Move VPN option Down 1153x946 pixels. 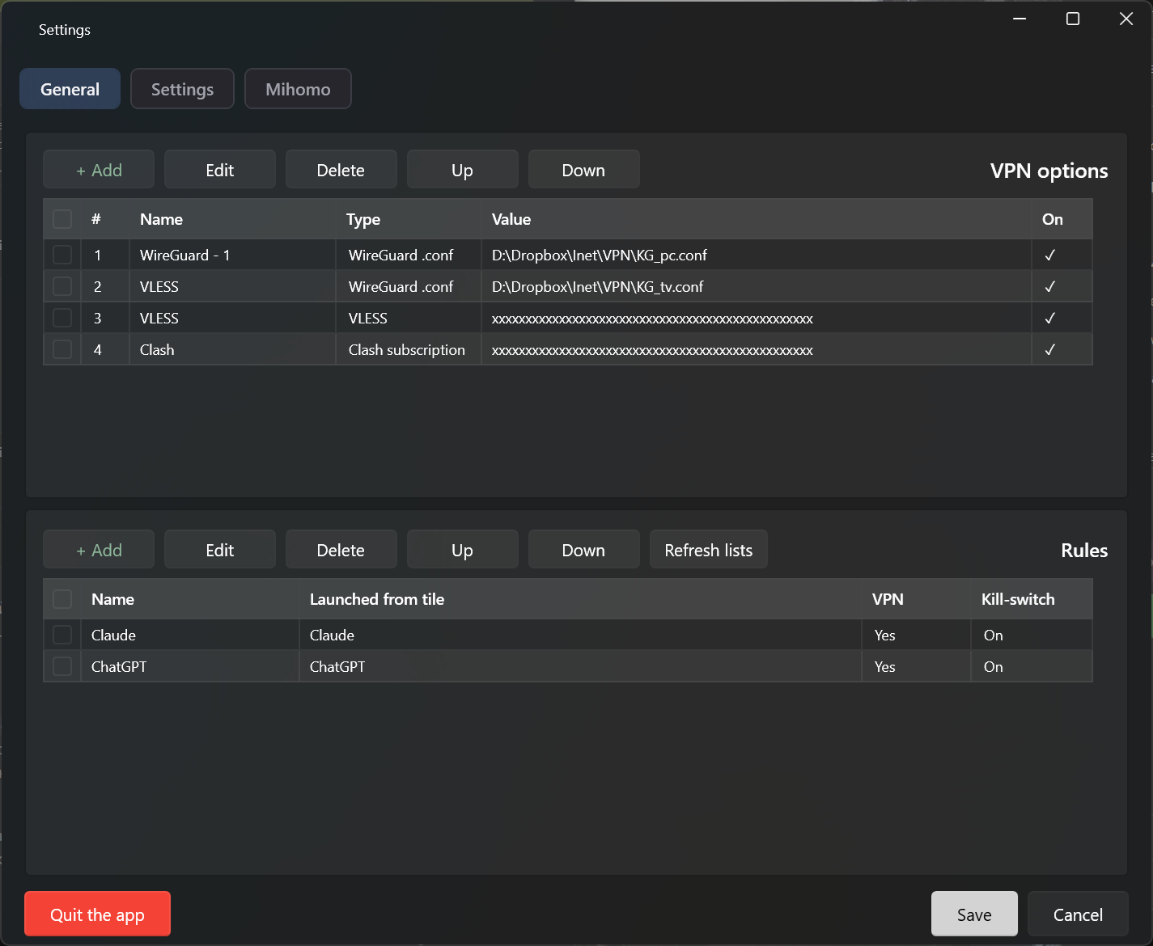[x=583, y=170]
